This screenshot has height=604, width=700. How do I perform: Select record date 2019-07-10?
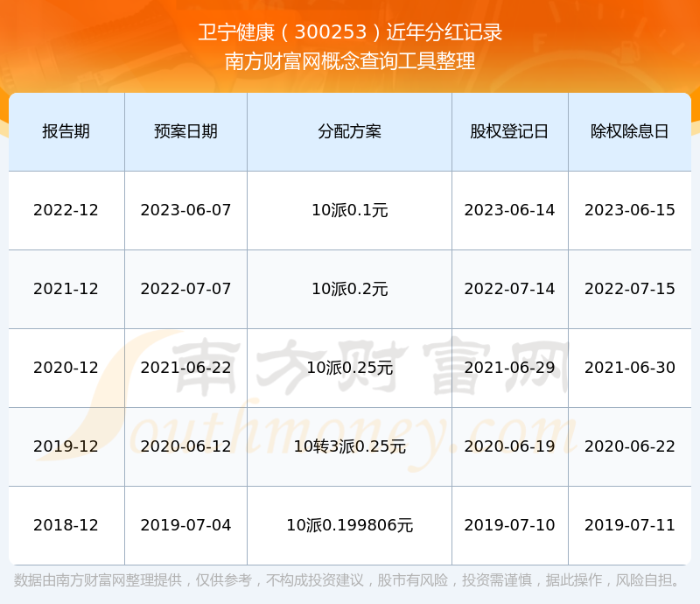point(509,525)
